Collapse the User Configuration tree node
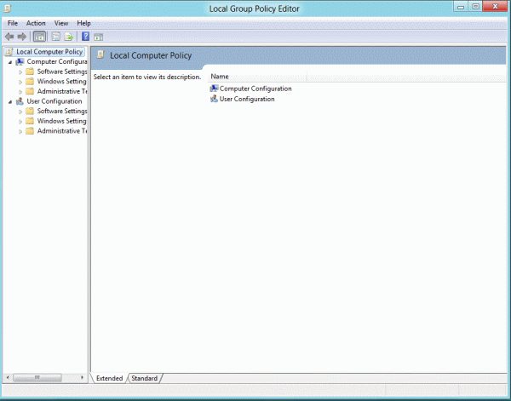 click(x=10, y=102)
